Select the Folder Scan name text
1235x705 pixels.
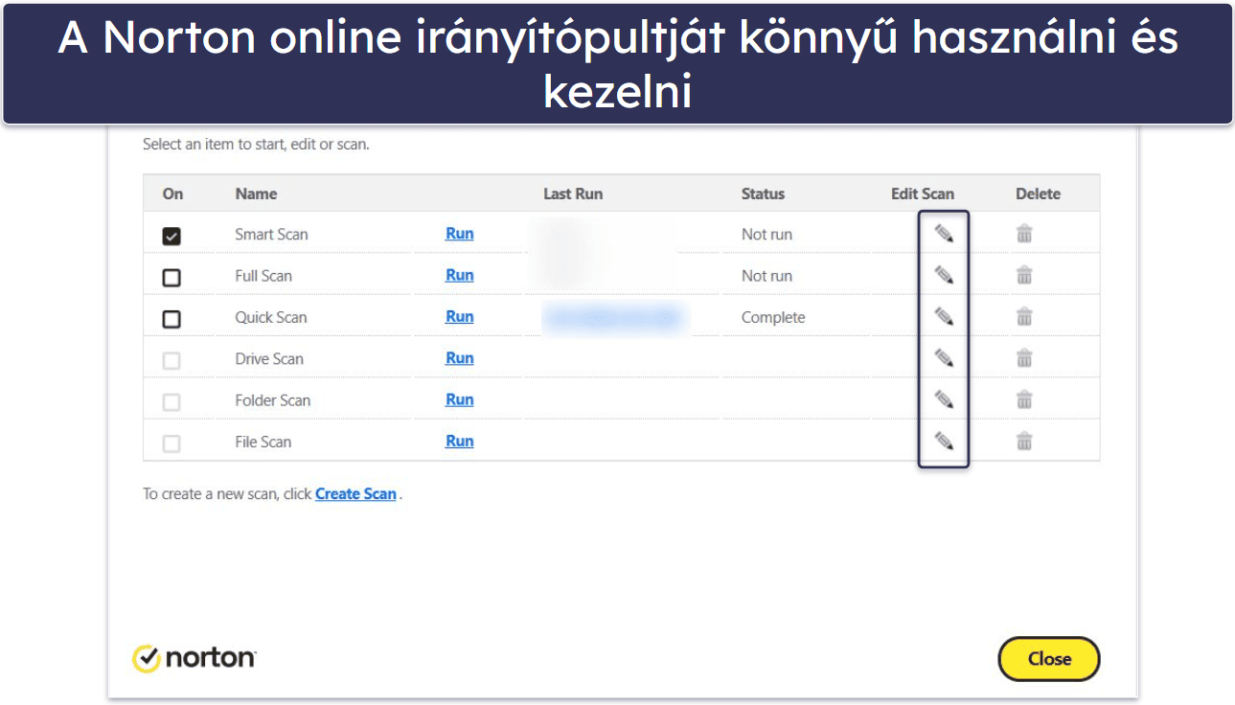(x=273, y=400)
